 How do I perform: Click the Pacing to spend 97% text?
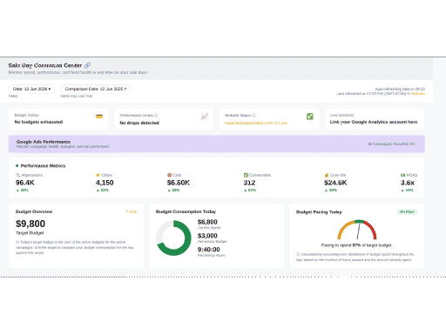356,245
